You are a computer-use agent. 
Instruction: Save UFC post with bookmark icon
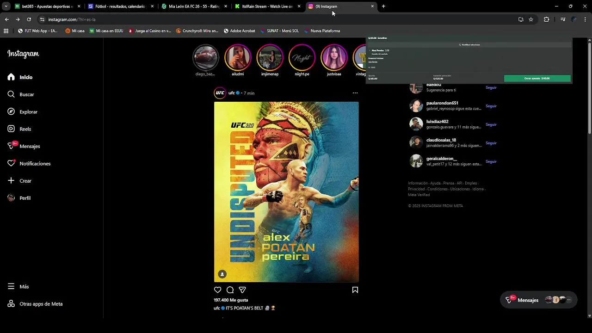point(355,290)
